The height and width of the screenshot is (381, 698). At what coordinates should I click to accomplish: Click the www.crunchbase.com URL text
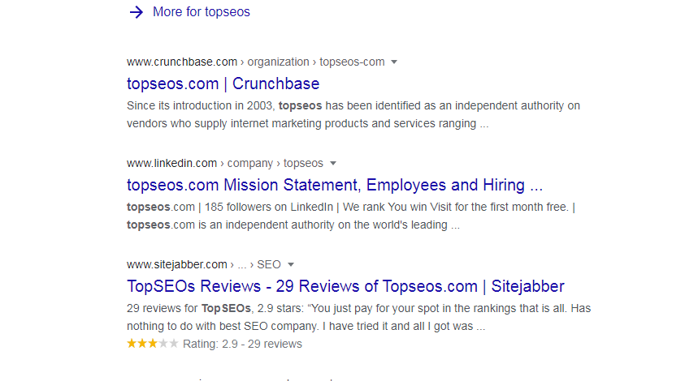pyautogui.click(x=182, y=62)
